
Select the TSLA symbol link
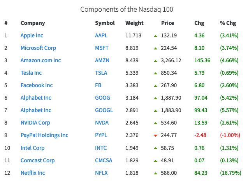(102, 73)
